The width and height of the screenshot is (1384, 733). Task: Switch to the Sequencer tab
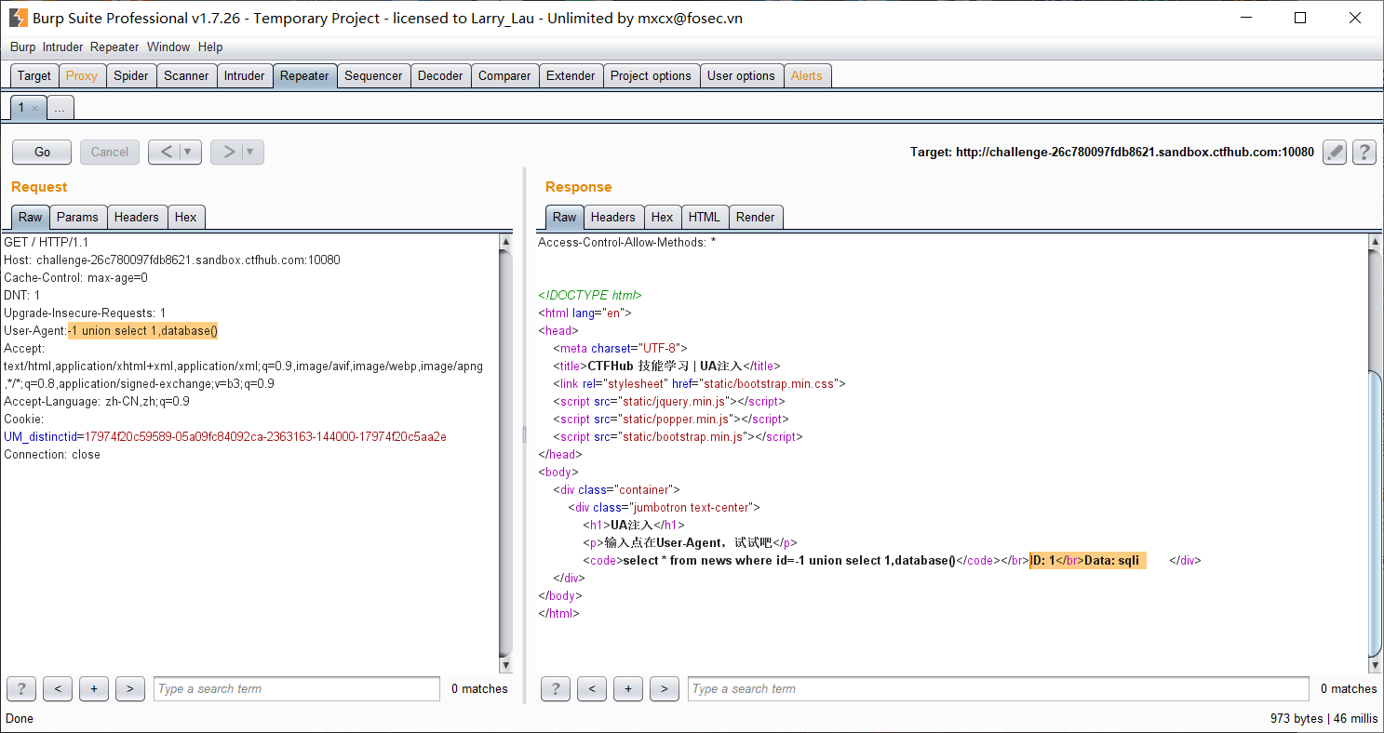(373, 76)
